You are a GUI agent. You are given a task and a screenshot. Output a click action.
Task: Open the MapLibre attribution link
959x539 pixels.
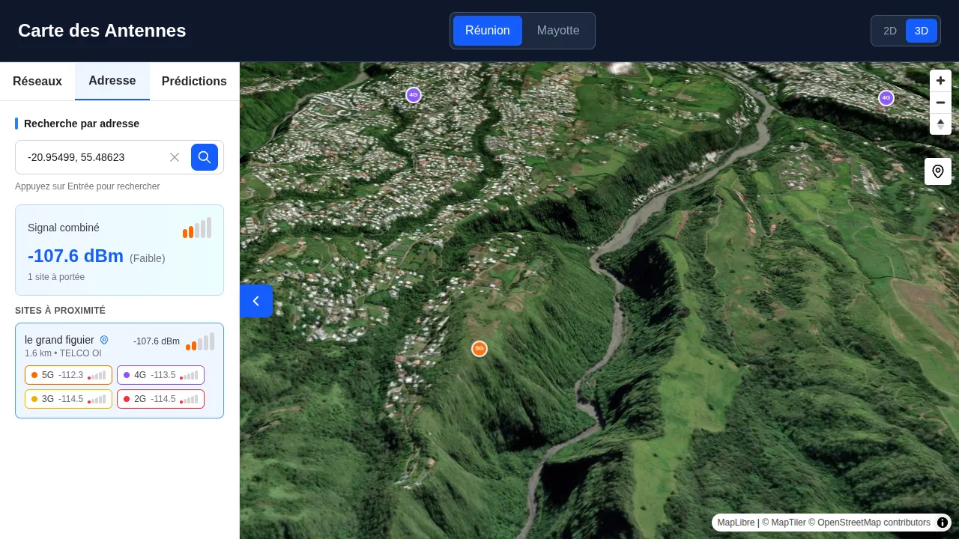coord(736,523)
